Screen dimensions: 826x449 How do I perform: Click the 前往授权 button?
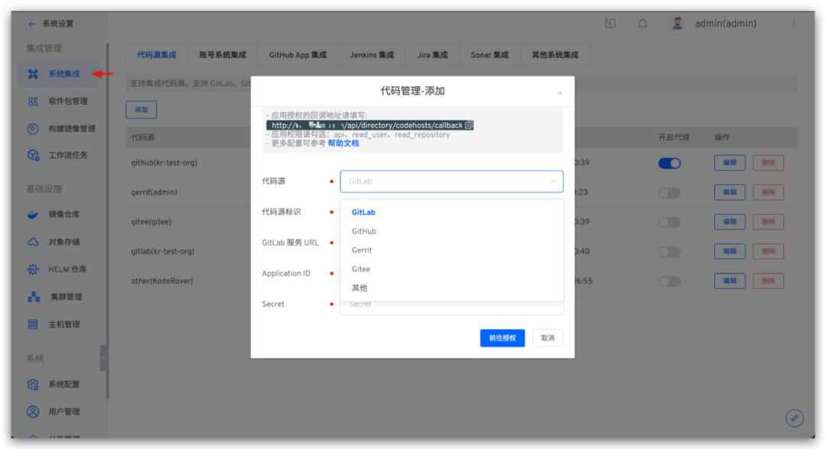502,338
